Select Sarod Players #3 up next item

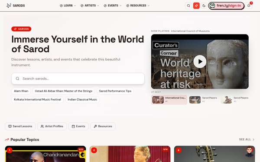(235, 100)
